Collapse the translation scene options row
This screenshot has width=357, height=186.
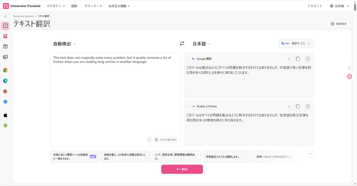tap(311, 154)
